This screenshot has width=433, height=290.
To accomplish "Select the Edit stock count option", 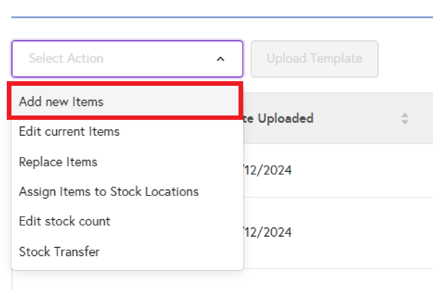I will click(x=65, y=221).
